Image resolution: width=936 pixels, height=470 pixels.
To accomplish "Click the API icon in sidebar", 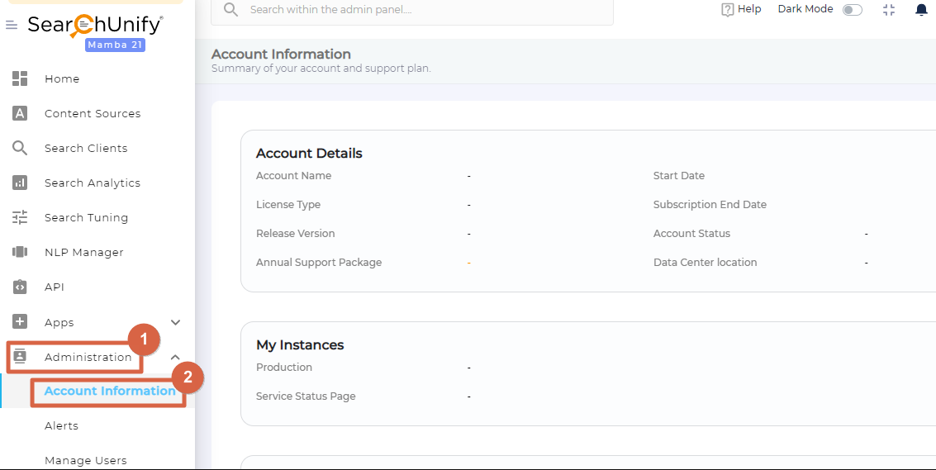I will coord(20,287).
